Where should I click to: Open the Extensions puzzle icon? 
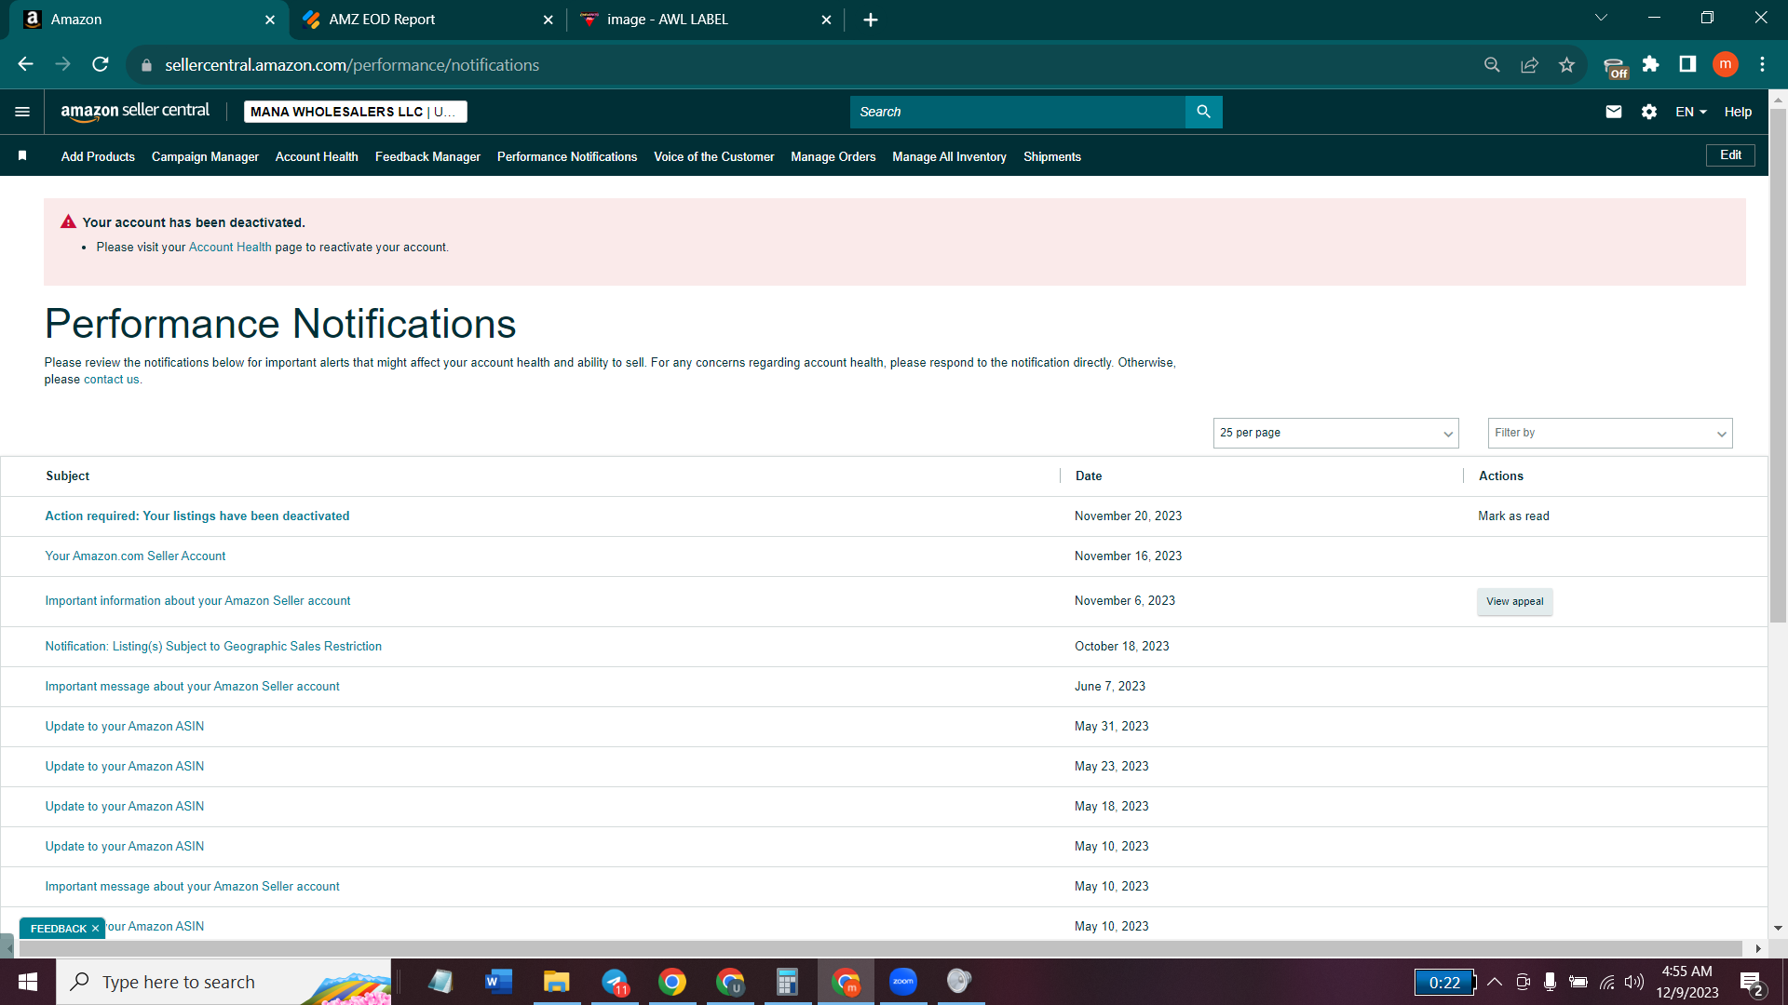pyautogui.click(x=1650, y=64)
